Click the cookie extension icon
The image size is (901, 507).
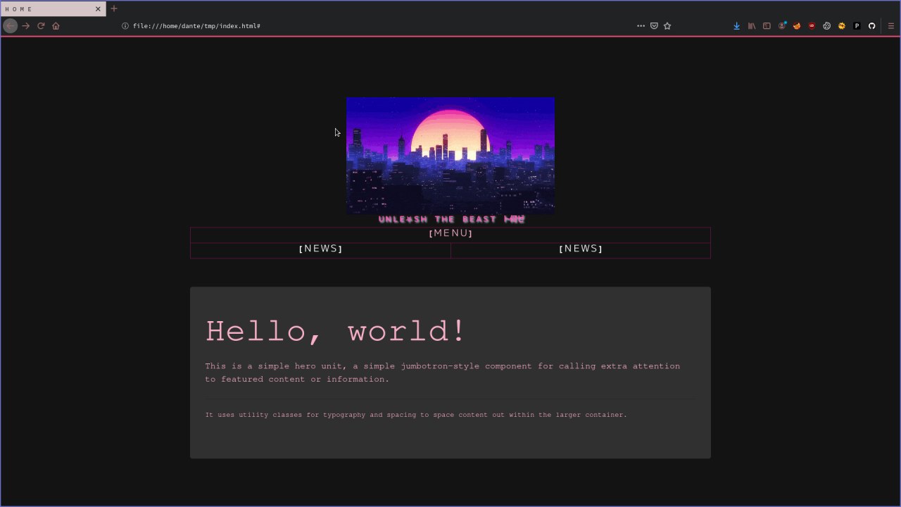click(x=827, y=26)
